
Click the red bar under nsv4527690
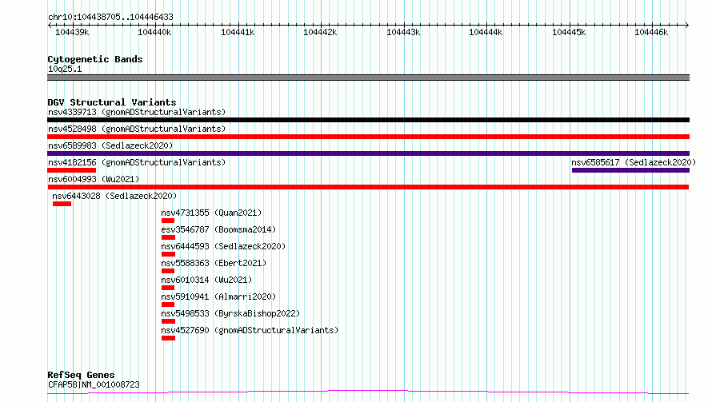point(168,338)
